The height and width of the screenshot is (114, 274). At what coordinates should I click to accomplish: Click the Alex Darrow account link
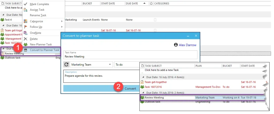click(188, 45)
